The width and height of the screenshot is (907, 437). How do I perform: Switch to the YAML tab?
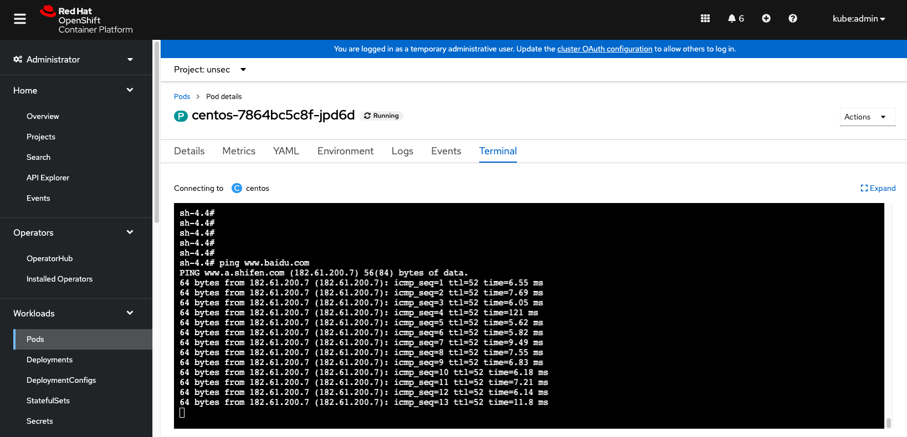[x=286, y=151]
